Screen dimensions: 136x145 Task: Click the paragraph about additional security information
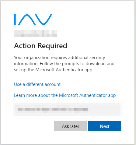(64, 64)
